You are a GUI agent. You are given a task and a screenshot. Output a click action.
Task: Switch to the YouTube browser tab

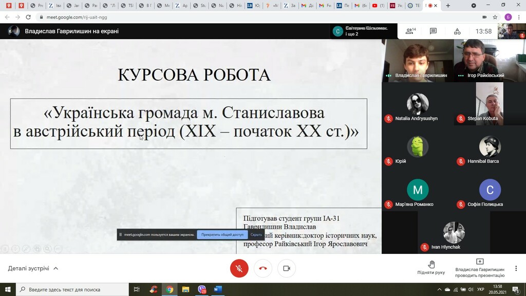[x=377, y=6]
